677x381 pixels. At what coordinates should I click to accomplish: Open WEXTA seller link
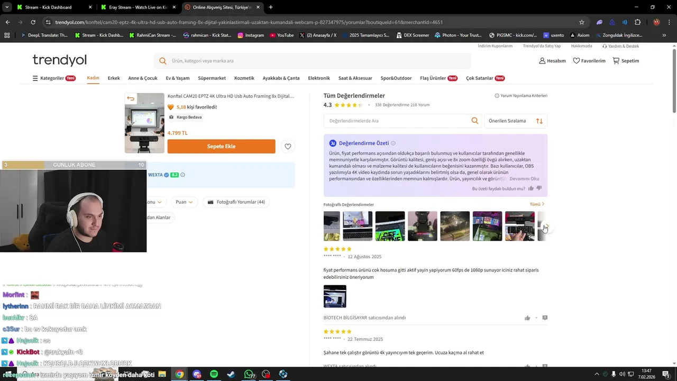[x=155, y=175]
